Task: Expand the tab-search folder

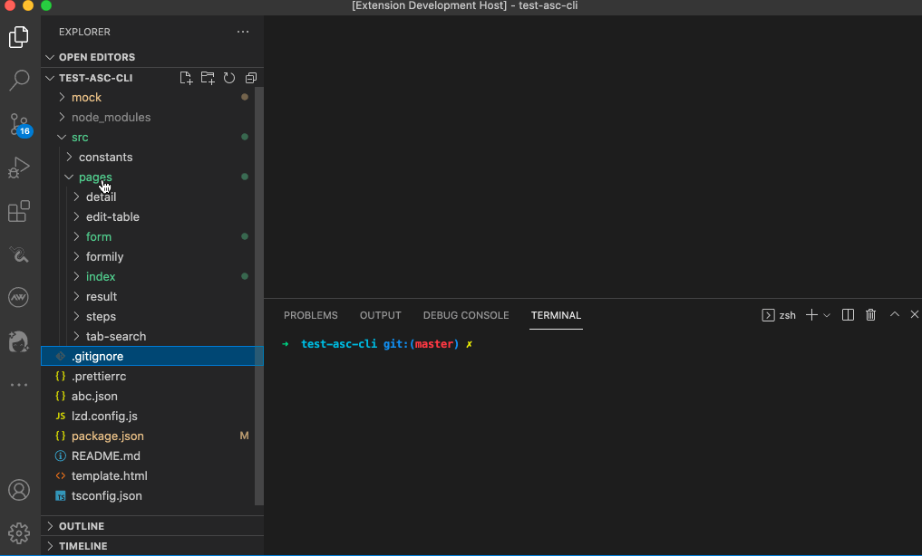Action: pyautogui.click(x=148, y=337)
